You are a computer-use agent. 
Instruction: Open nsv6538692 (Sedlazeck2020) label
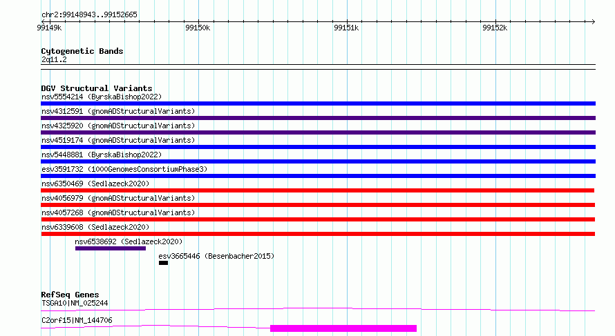click(129, 241)
